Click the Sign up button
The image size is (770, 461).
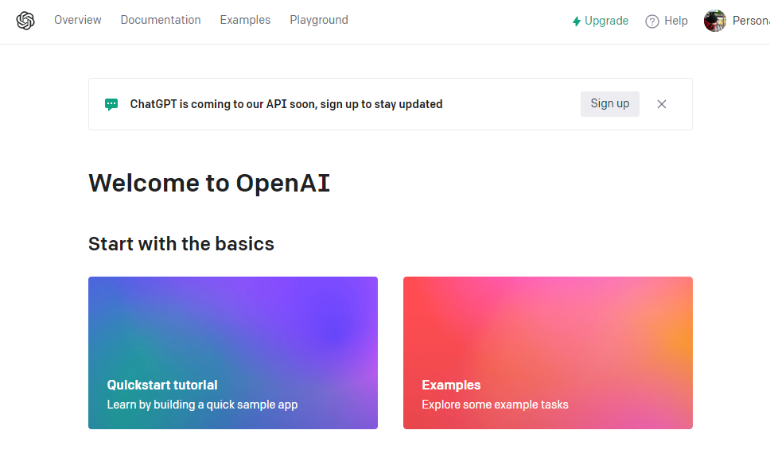tap(610, 104)
